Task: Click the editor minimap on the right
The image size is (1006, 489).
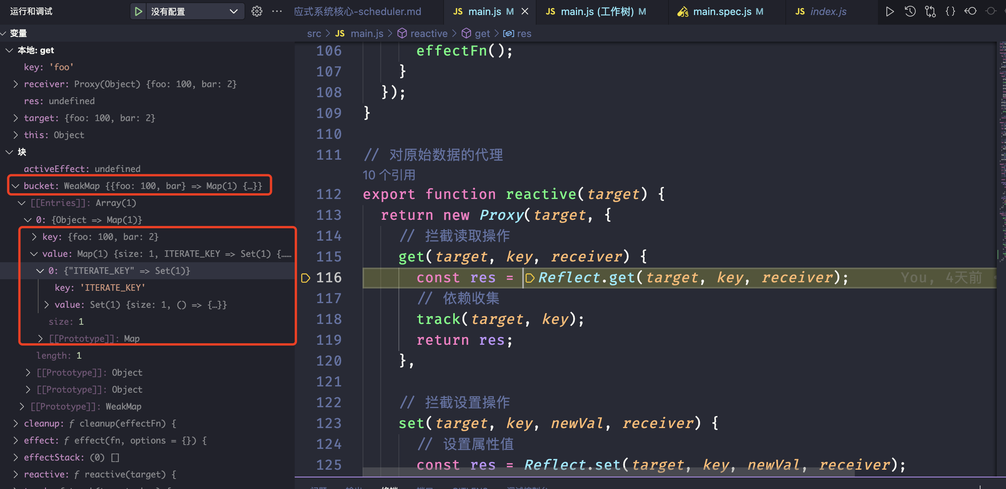Action: 1002,156
